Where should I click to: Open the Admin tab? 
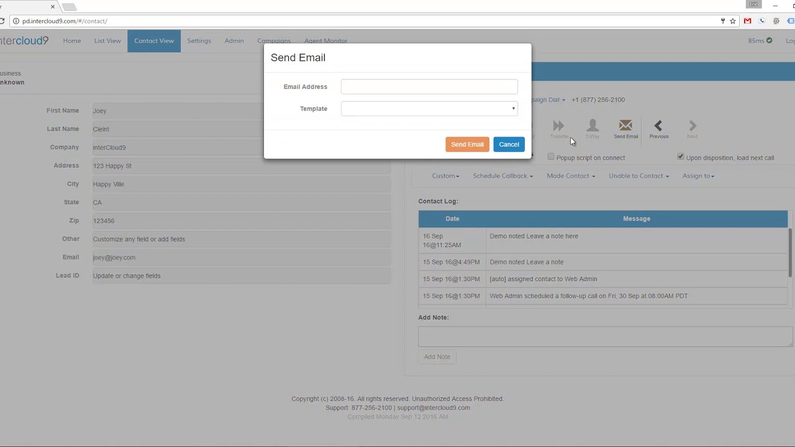[234, 41]
